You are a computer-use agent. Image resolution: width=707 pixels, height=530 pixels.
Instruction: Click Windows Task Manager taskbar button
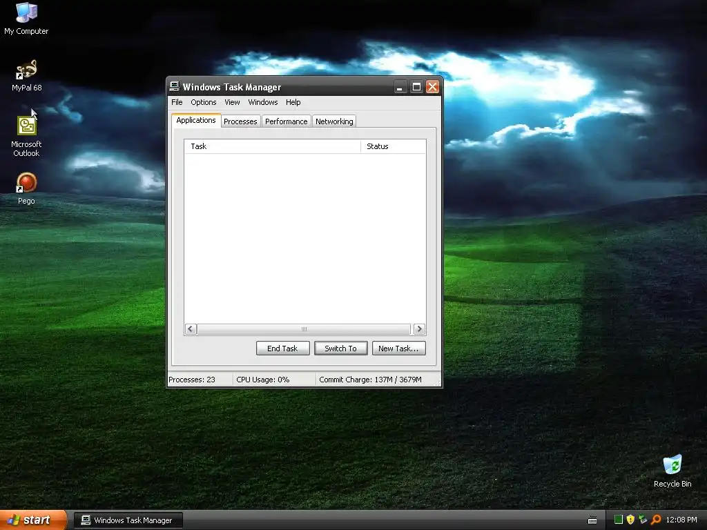point(128,520)
